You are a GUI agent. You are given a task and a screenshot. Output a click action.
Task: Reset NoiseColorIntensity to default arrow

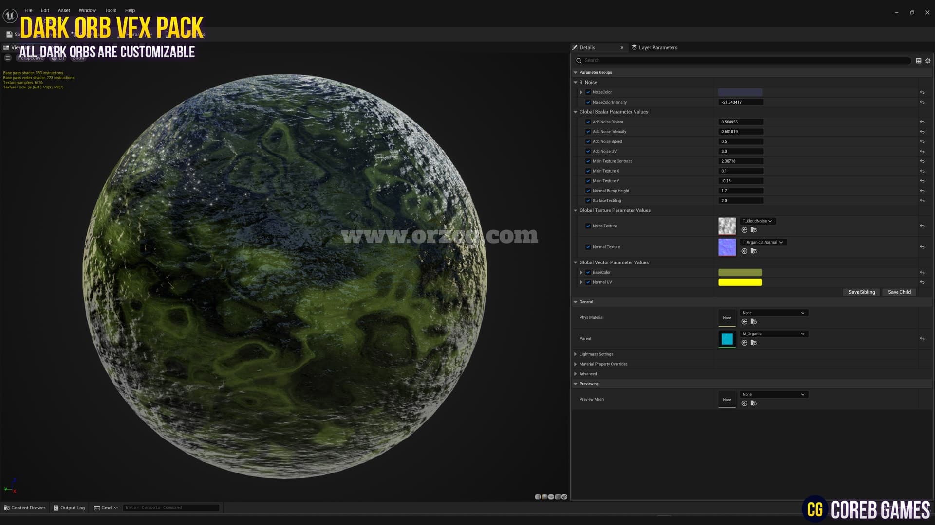[922, 102]
